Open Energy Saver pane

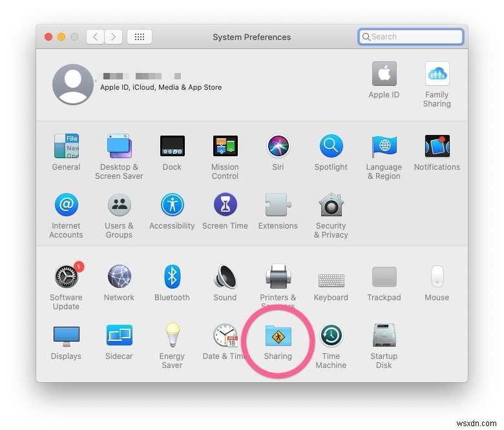(x=173, y=335)
